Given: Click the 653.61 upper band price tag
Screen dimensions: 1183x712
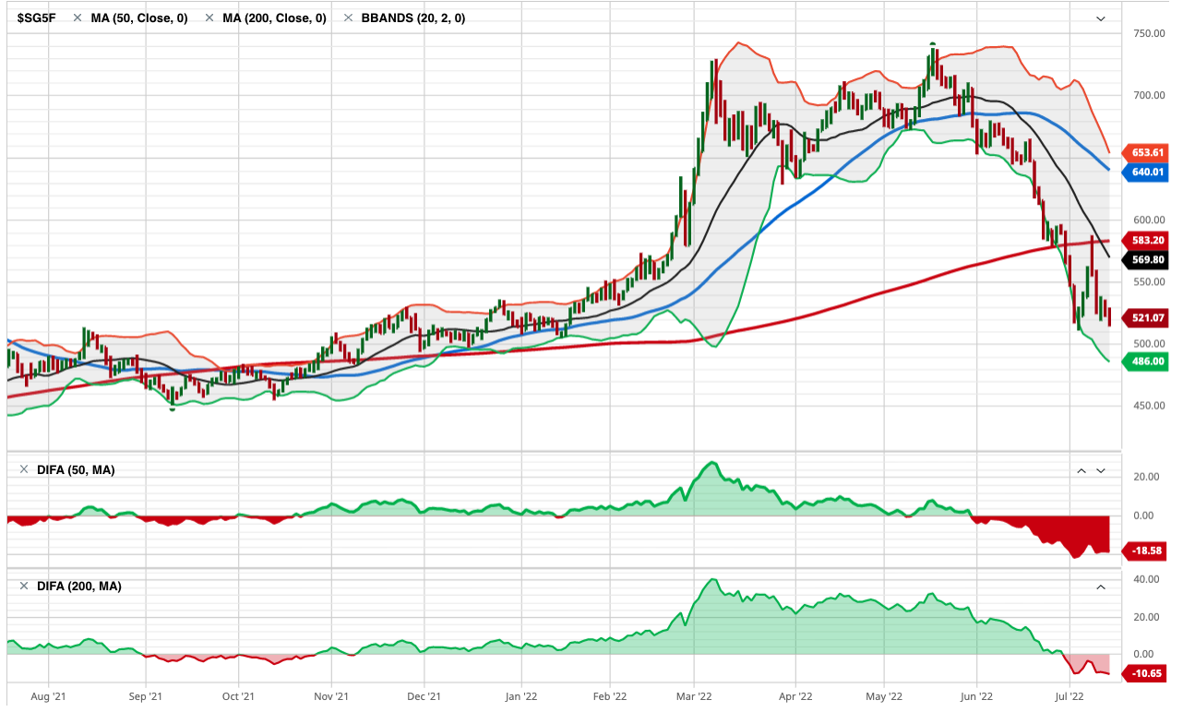Looking at the screenshot, I should coord(1147,152).
